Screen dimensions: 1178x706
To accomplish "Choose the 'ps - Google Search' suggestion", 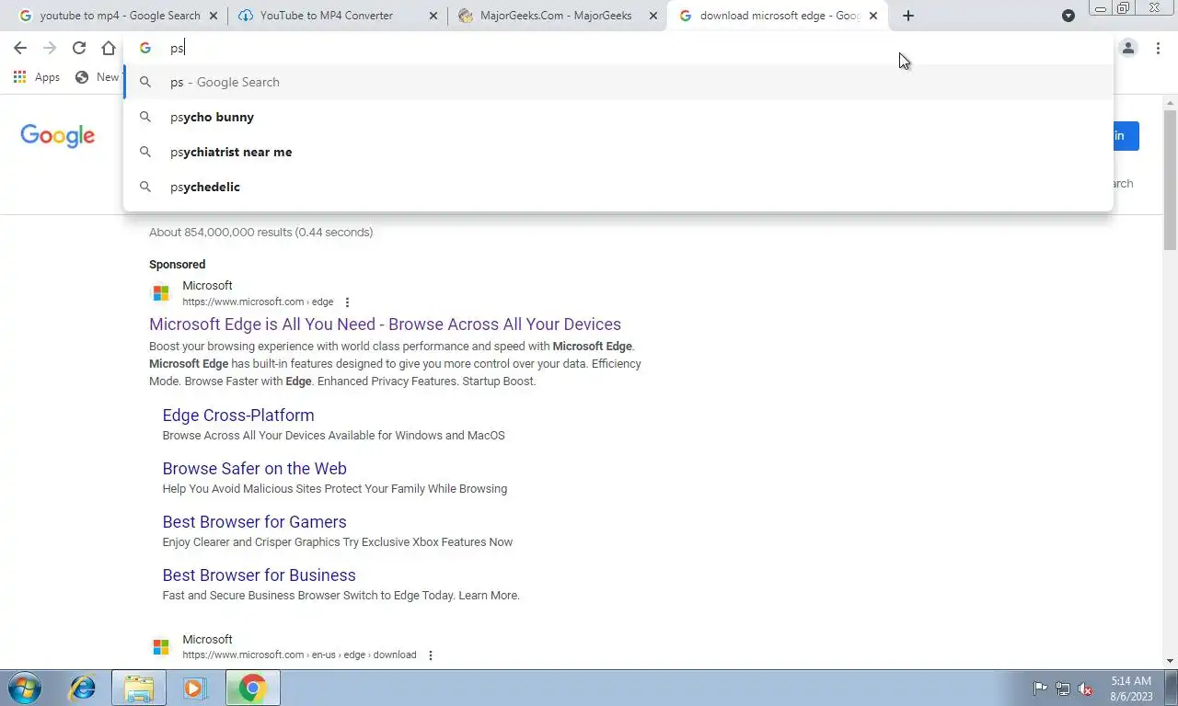I will coord(618,82).
